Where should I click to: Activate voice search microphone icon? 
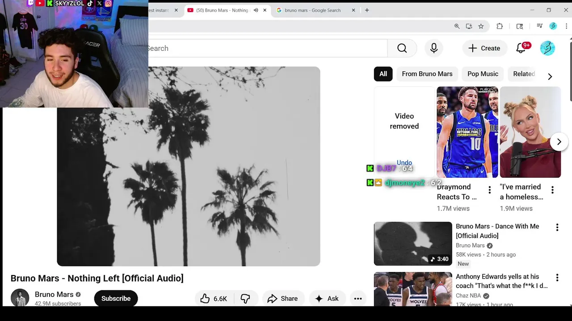tap(434, 48)
